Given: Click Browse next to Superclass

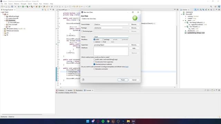Looking at the screenshot, I should (x=134, y=45).
